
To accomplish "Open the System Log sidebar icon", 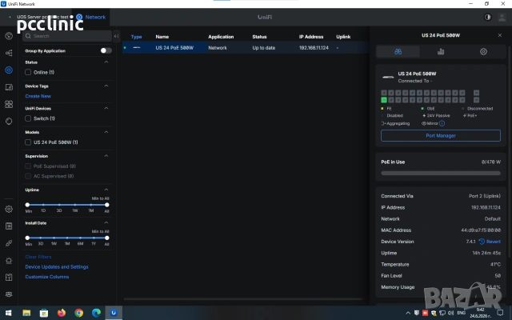I will point(9,226).
